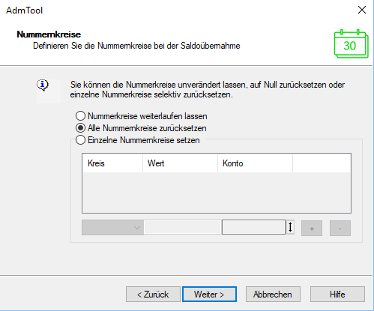The height and width of the screenshot is (311, 374).
Task: Click the minus button to remove entry
Action: pos(340,229)
